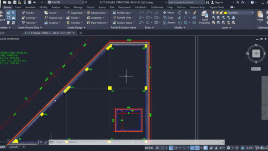Open the Survey ribbon tab
Screen dimensions: 268x151
[102, 7]
